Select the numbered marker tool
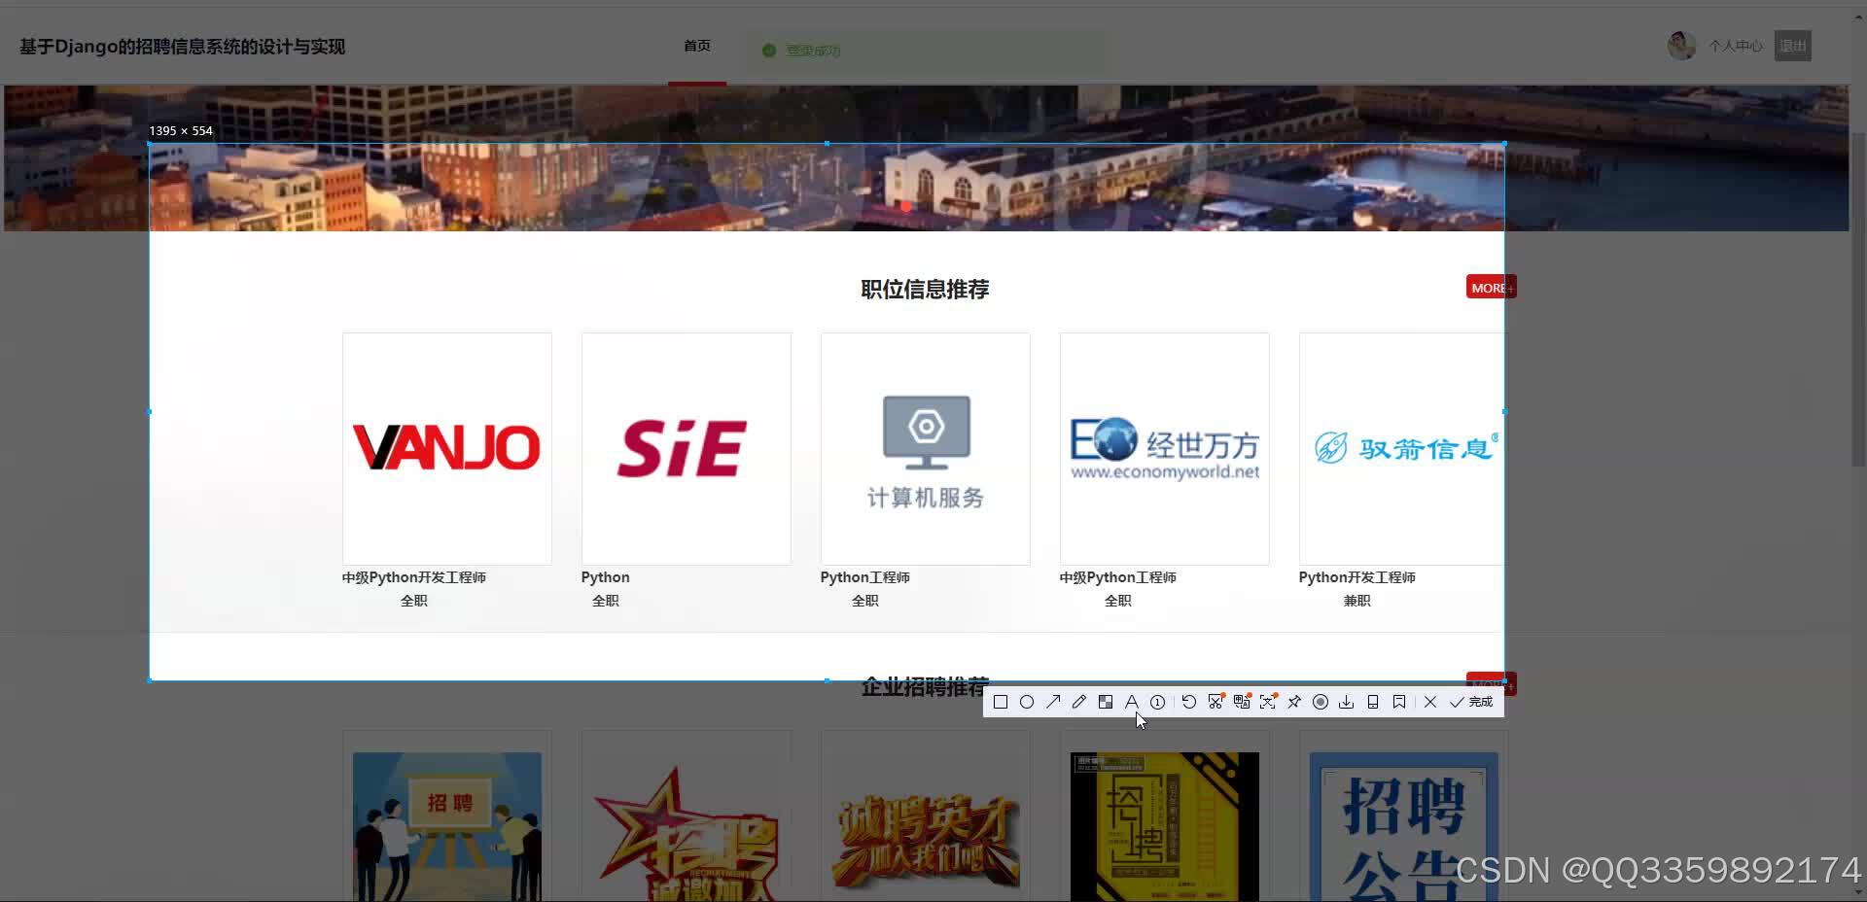The image size is (1867, 902). pos(1158,702)
